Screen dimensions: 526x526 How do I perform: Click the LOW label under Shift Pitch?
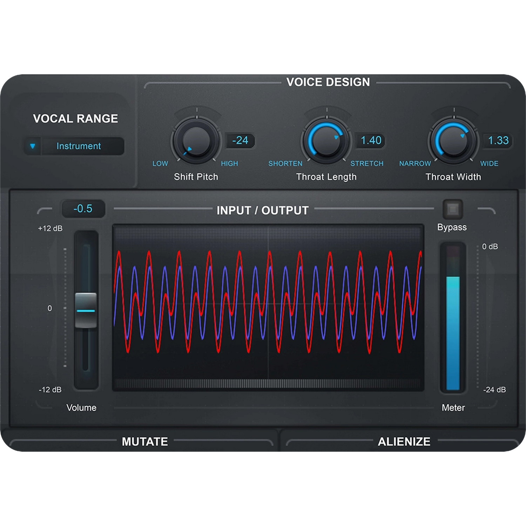click(160, 163)
